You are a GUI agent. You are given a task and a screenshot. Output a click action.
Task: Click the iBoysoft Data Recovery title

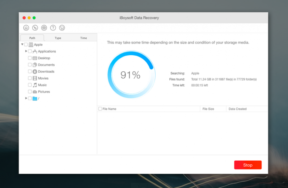pyautogui.click(x=139, y=18)
